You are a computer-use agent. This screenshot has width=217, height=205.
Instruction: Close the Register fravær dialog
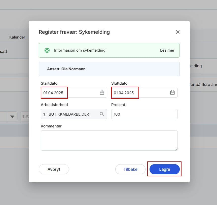click(178, 32)
